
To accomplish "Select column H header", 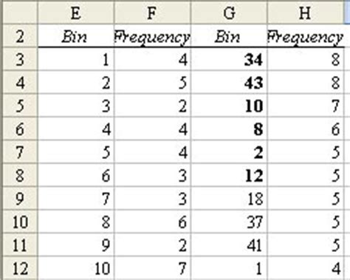I will (306, 13).
